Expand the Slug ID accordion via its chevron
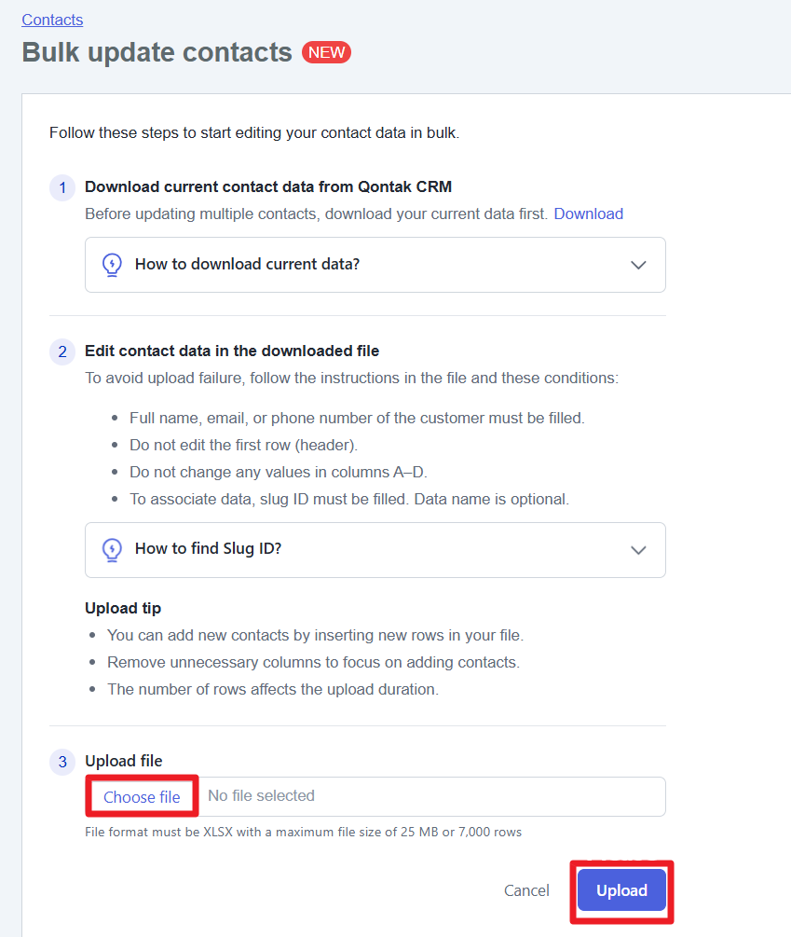 (638, 550)
